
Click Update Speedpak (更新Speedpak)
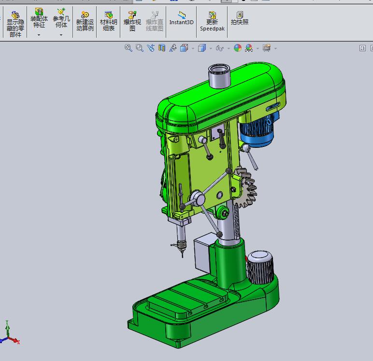pos(212,21)
